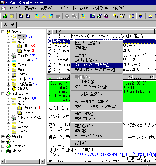Choose 差出人へ返信(E) in context menu
Image resolution: width=156 pixels, height=166 pixels.
click(97, 43)
